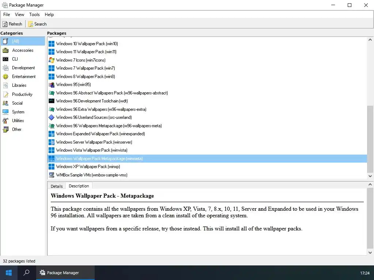Viewport: 374px width, 280px height.
Task: Click the WMBox Sample VMs icon
Action: 51,175
